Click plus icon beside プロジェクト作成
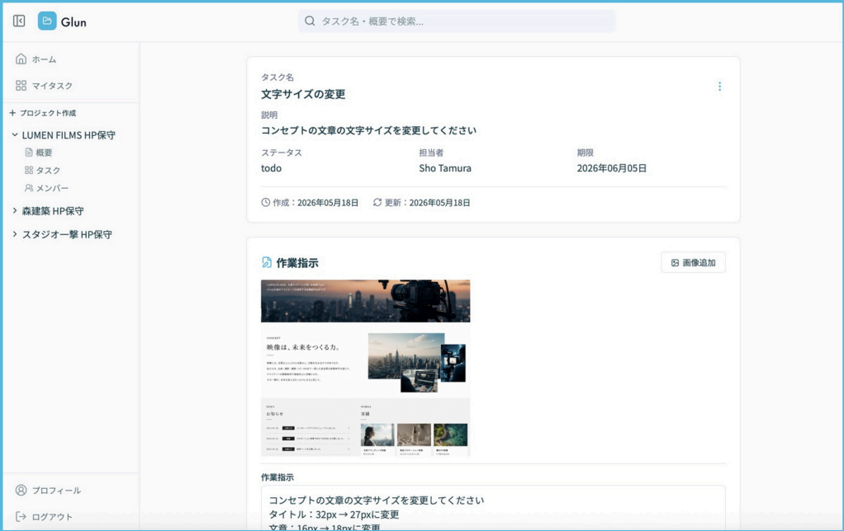844x531 pixels. pos(12,113)
